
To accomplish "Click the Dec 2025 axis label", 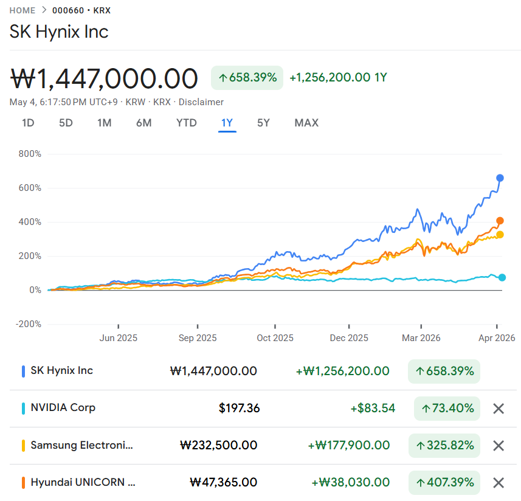I will click(x=349, y=338).
